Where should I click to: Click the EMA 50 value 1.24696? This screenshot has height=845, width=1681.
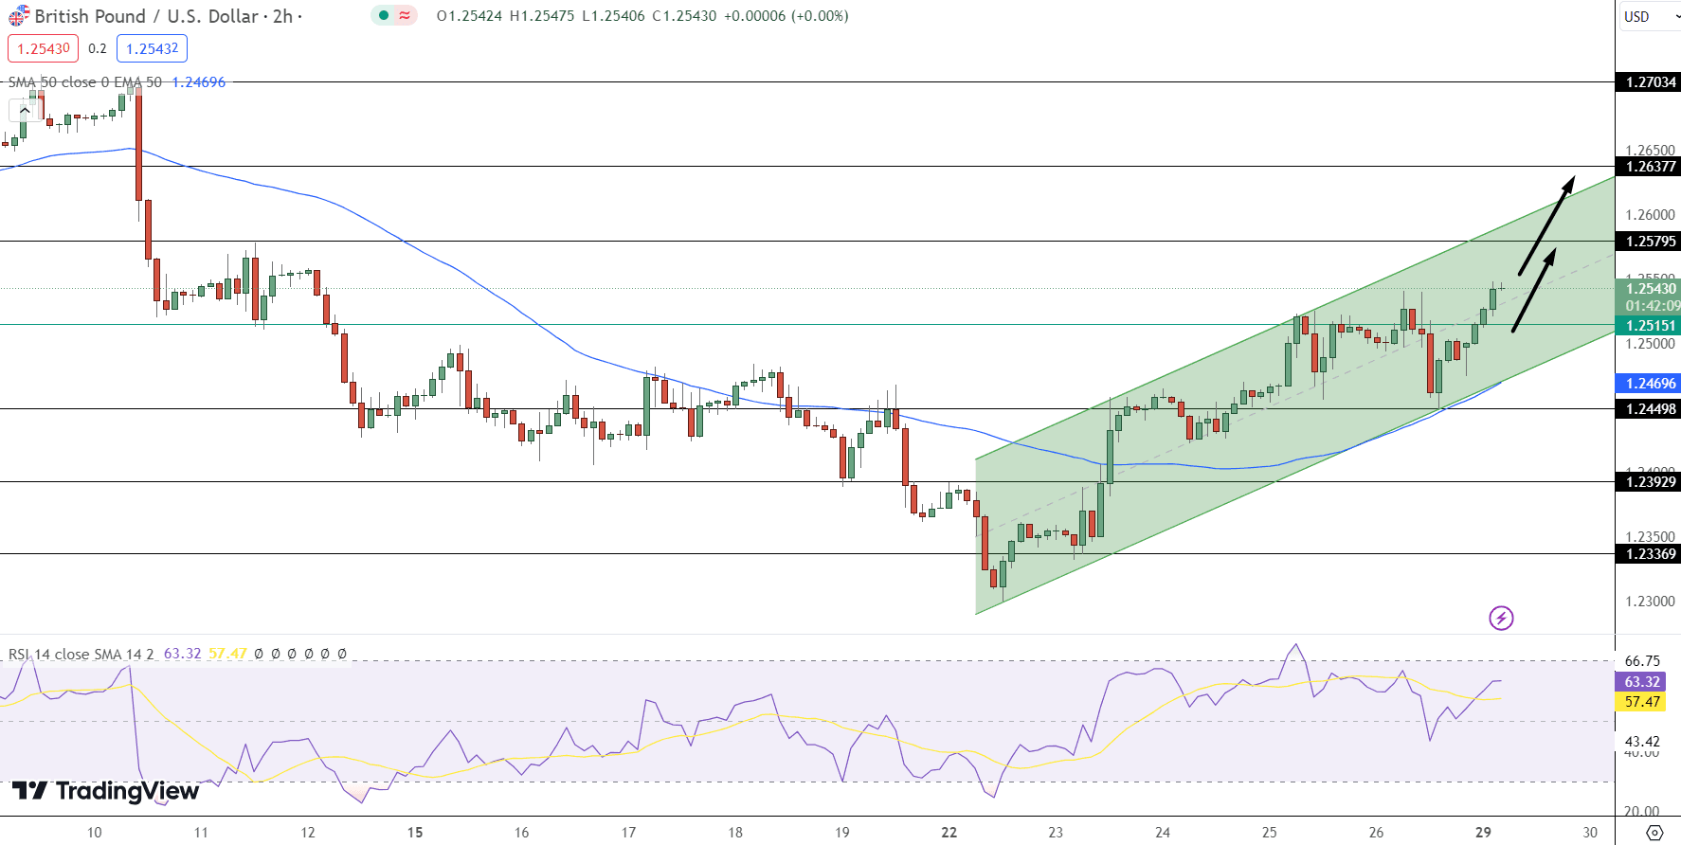[198, 82]
